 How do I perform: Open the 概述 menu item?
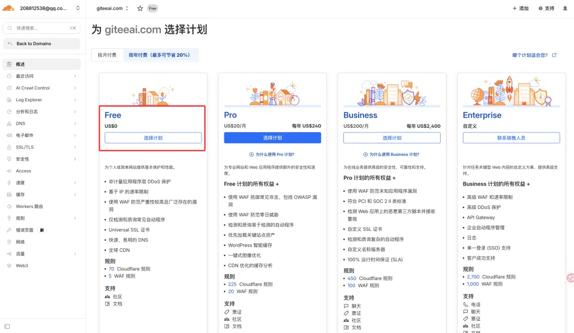(x=41, y=64)
